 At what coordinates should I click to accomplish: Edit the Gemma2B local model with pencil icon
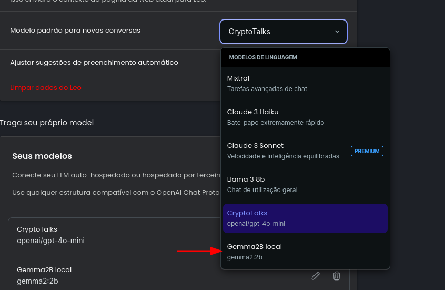coord(316,276)
